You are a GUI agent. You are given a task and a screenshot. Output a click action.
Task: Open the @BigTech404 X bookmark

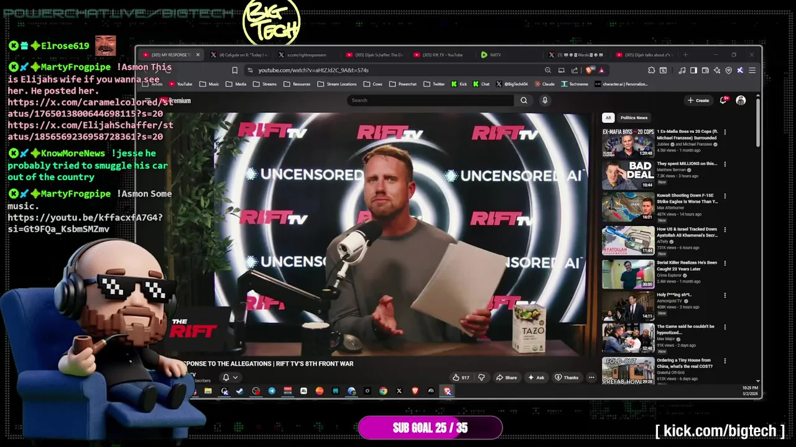512,84
